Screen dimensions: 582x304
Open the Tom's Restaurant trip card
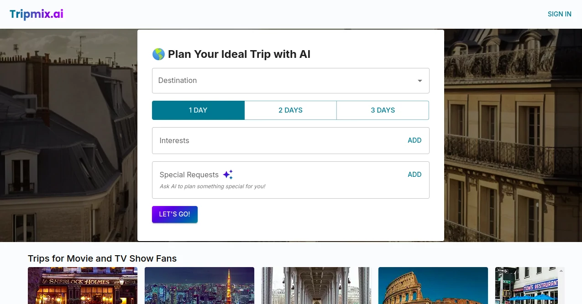(530, 285)
